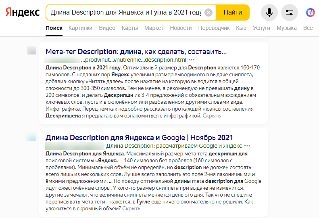Collapse second snippet via Скрыть after 'объём?'
This screenshot has height=218, width=319.
tap(131, 209)
